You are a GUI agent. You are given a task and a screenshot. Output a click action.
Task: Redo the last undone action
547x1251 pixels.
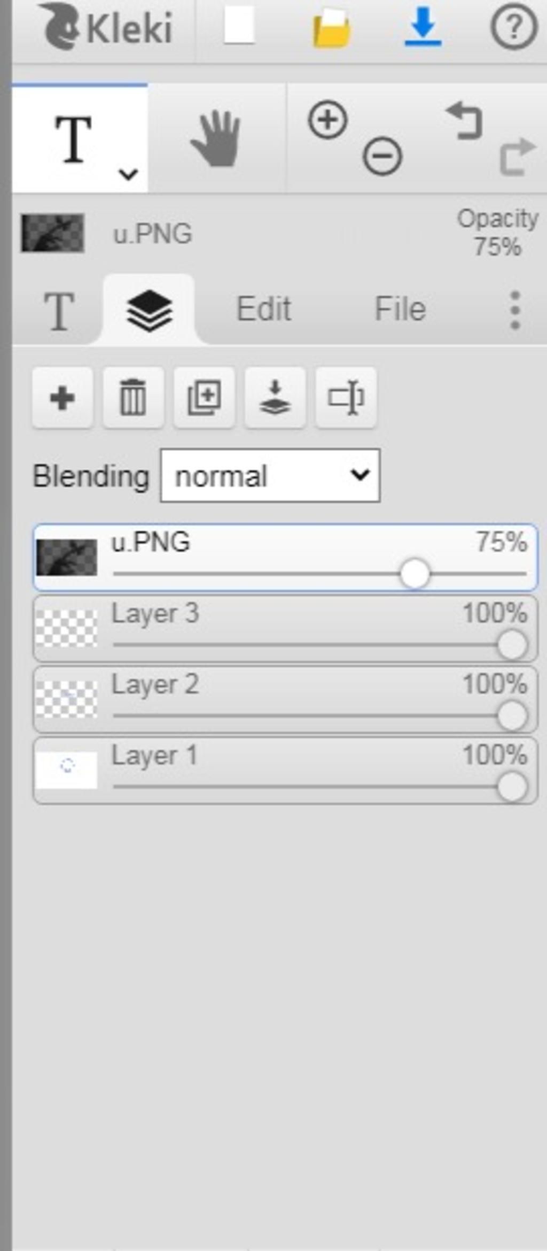pyautogui.click(x=517, y=156)
